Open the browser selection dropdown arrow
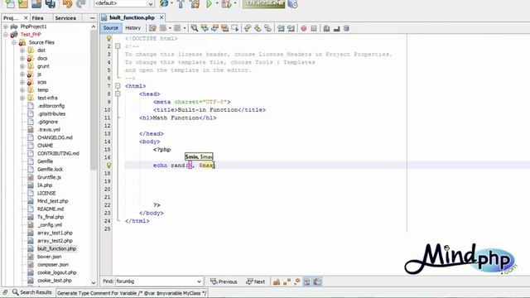 click(171, 3)
